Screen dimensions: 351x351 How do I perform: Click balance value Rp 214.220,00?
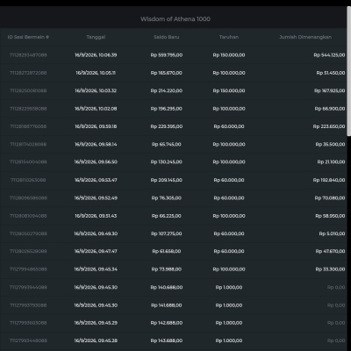pyautogui.click(x=167, y=90)
